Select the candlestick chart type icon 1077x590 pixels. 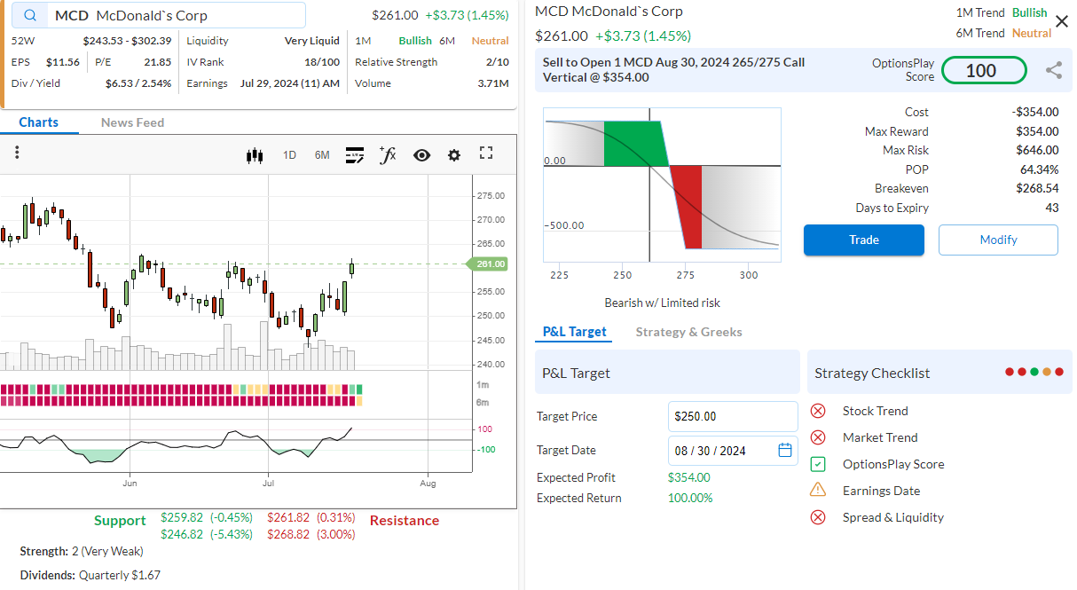click(x=255, y=155)
